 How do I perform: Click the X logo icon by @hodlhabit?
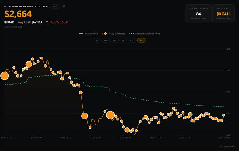pos(221,146)
